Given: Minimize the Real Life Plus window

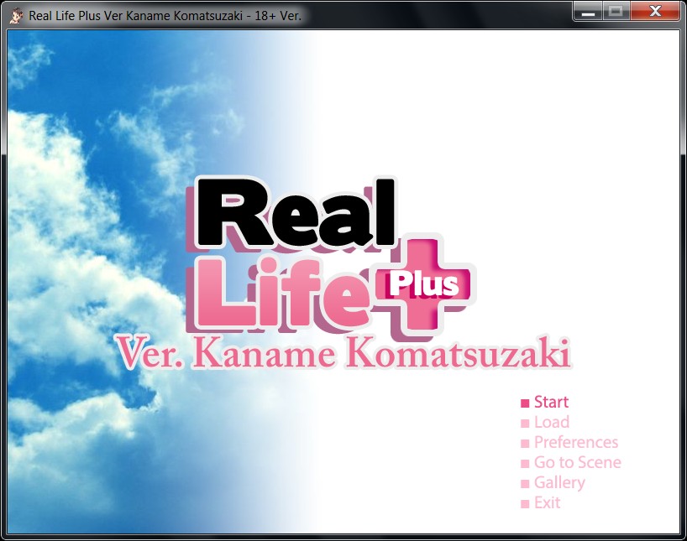Looking at the screenshot, I should [x=588, y=13].
